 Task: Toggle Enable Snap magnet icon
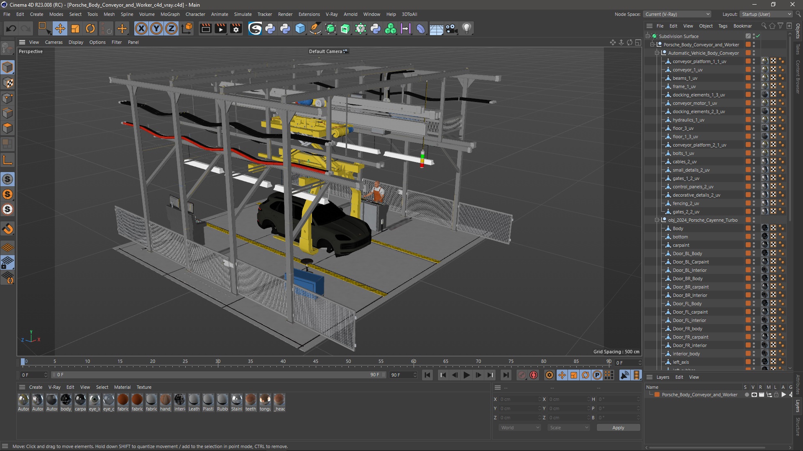(x=8, y=229)
